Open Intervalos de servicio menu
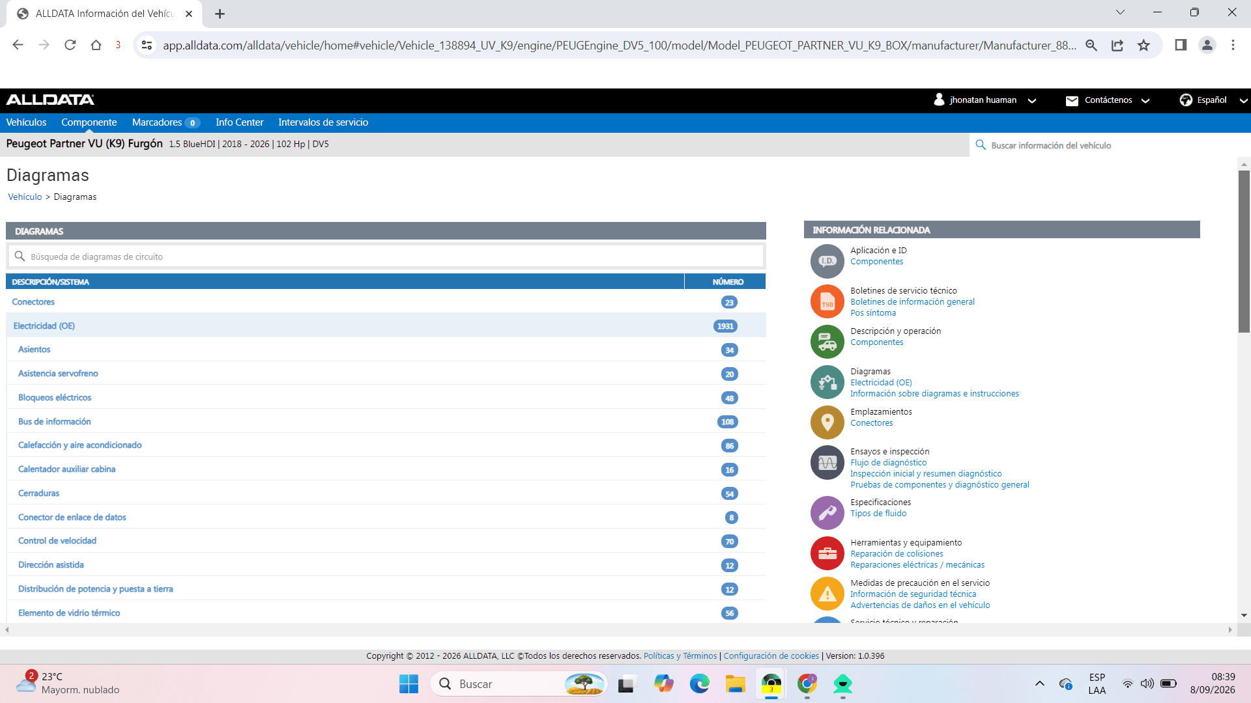The width and height of the screenshot is (1251, 703). (x=323, y=122)
